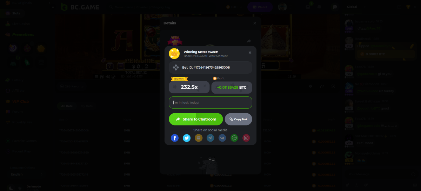Share the win on Twitter
The height and width of the screenshot is (191, 421).
pyautogui.click(x=187, y=138)
